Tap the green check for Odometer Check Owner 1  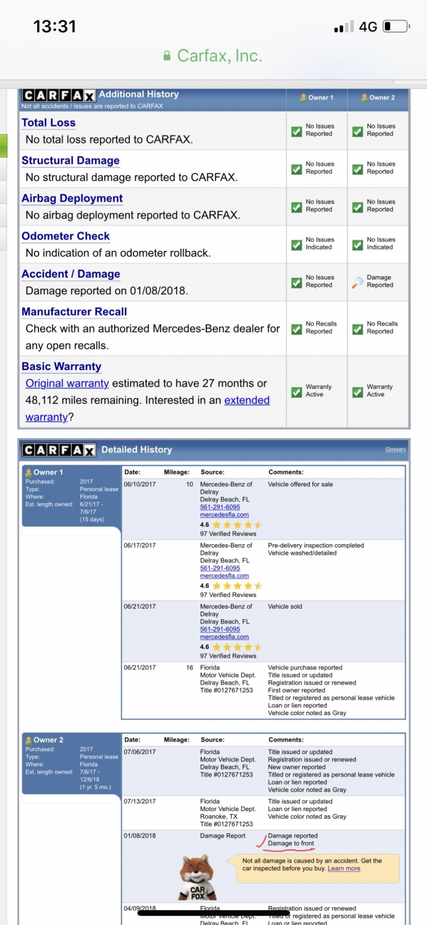[297, 244]
